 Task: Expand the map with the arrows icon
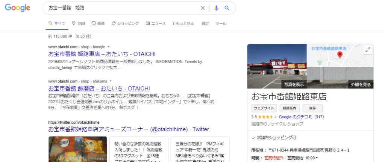click(x=368, y=50)
